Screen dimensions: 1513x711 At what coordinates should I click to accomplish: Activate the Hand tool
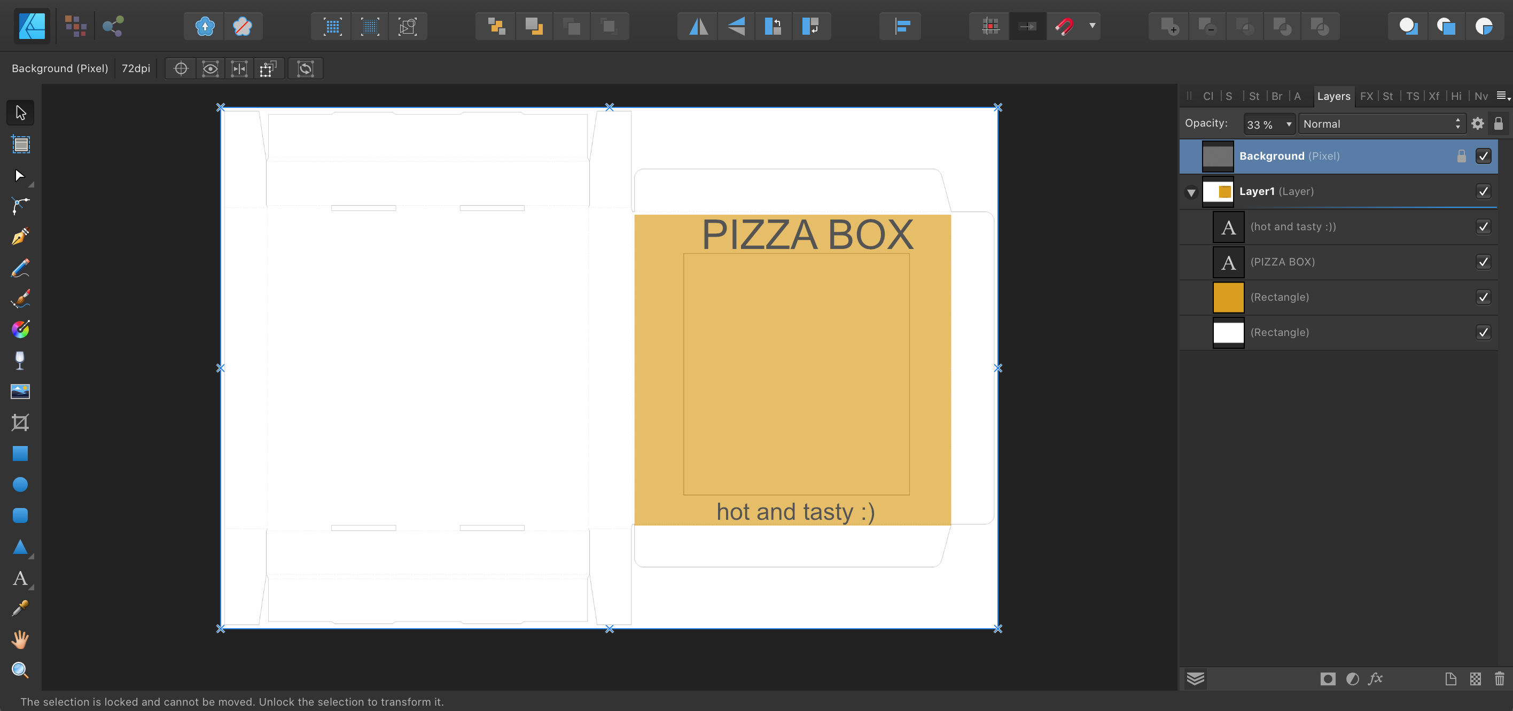click(20, 639)
